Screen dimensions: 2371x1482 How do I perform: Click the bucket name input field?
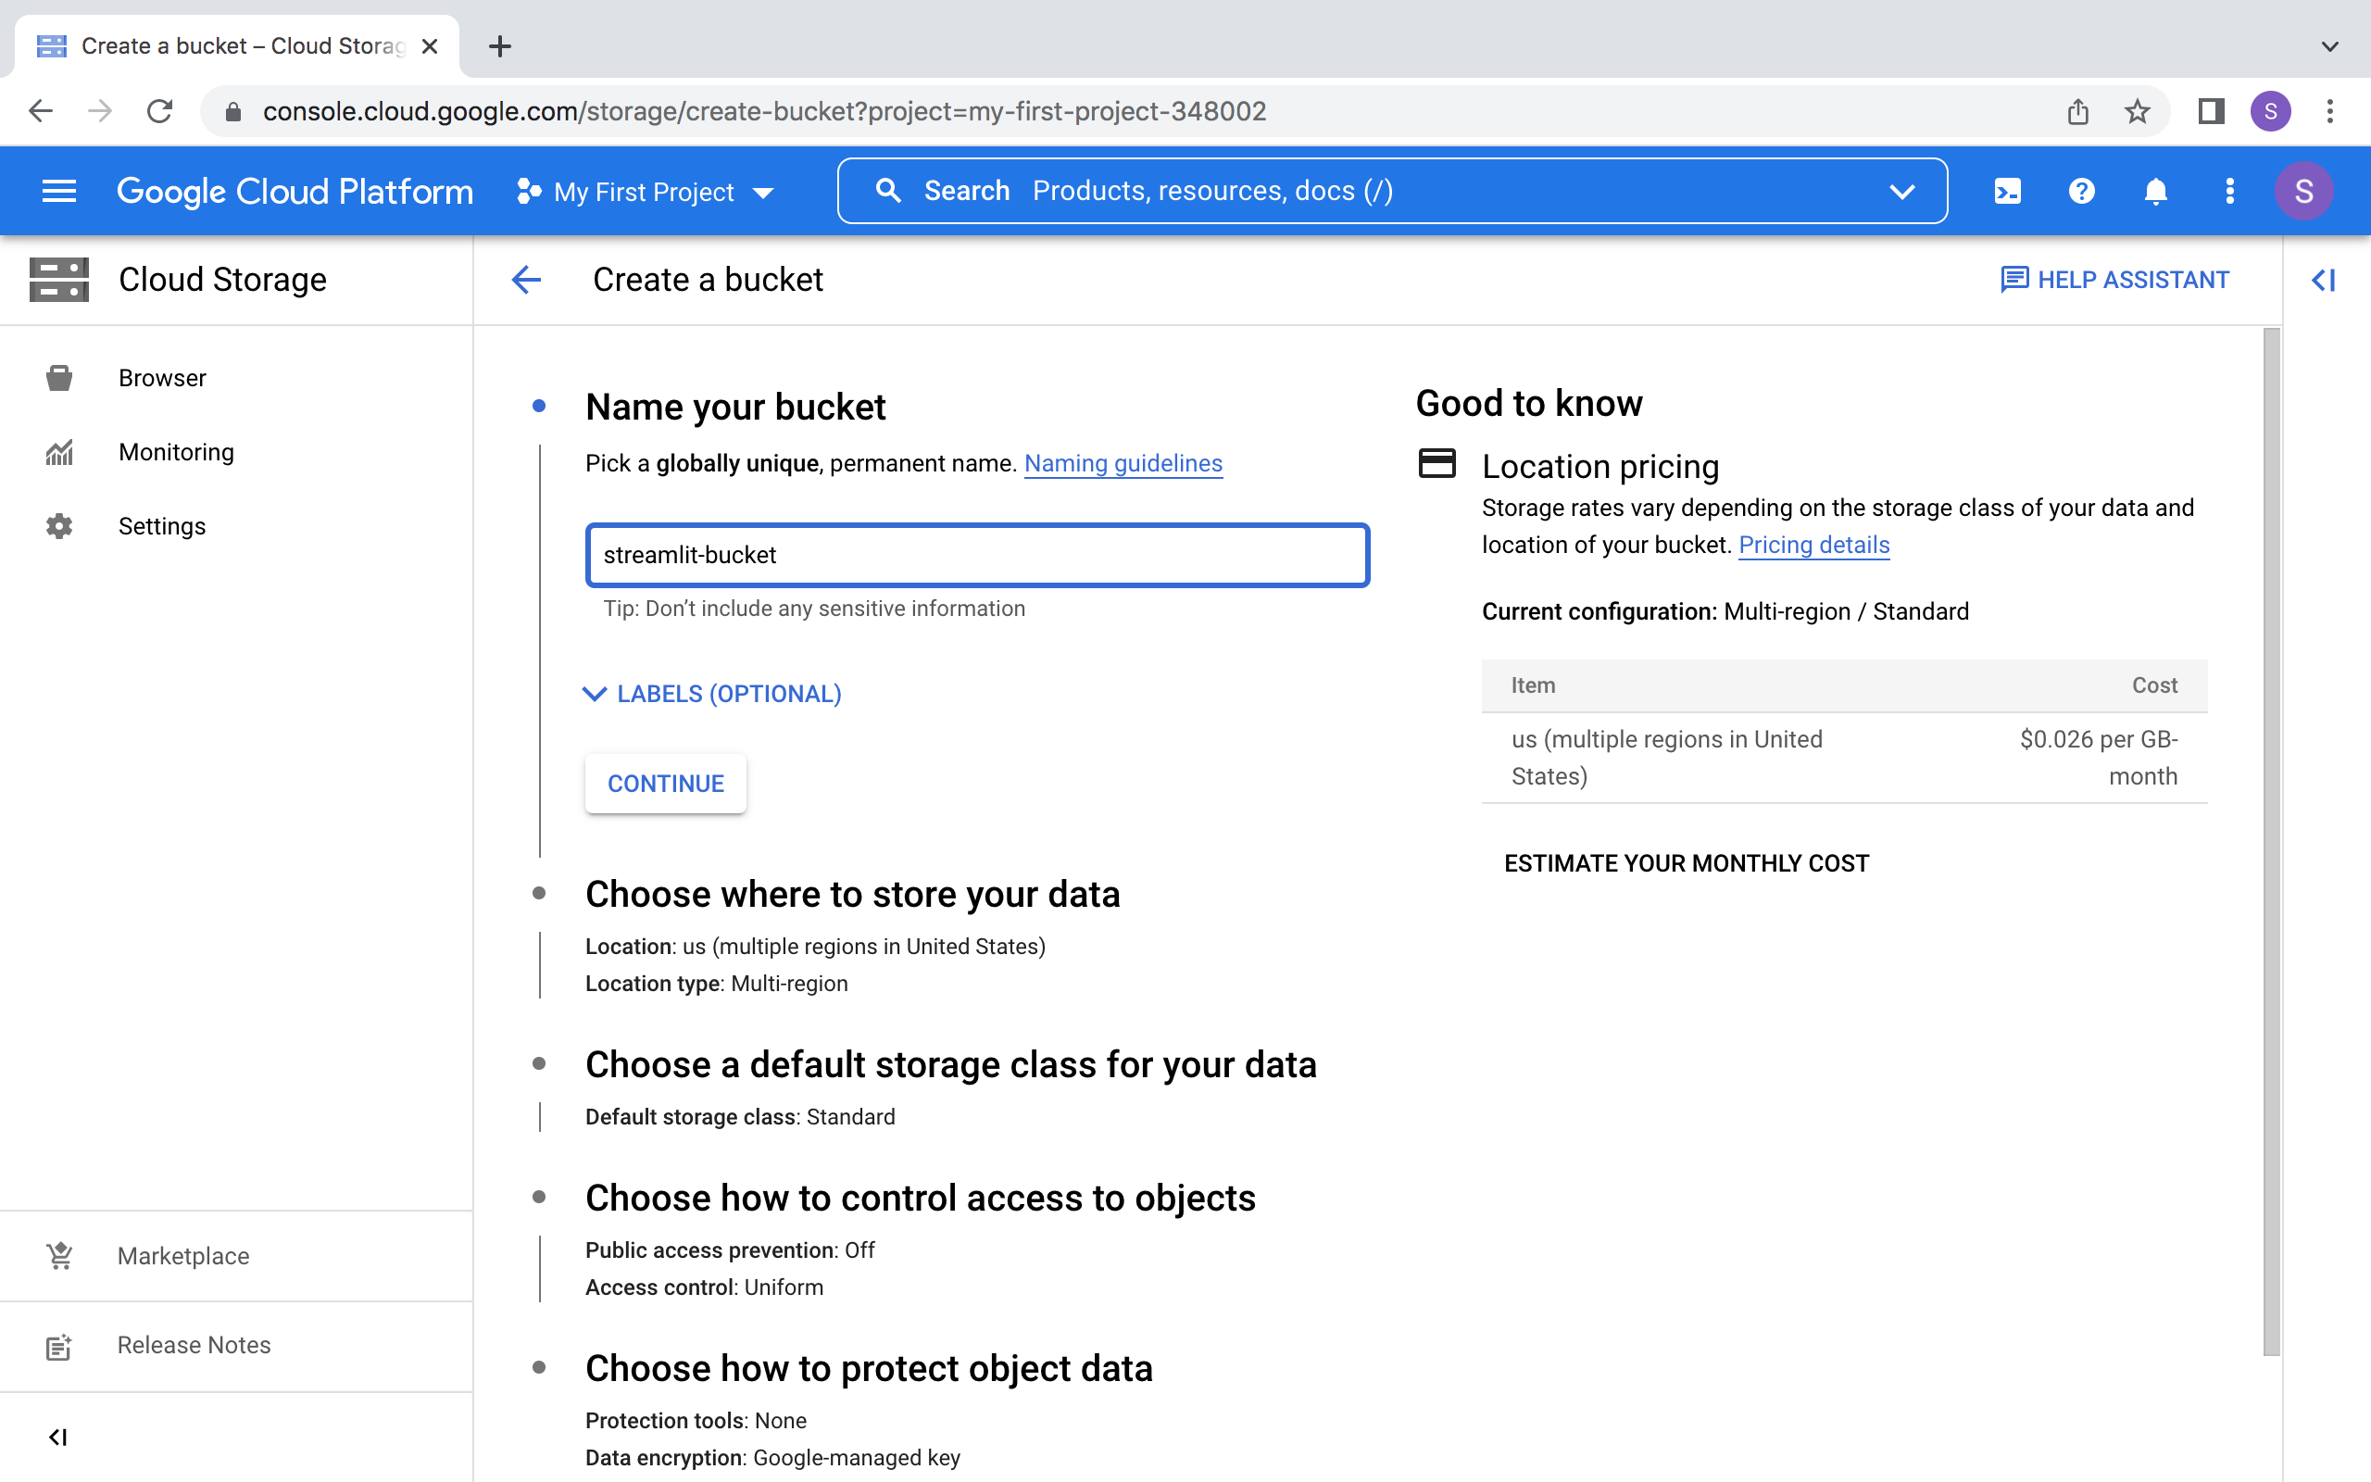(977, 555)
